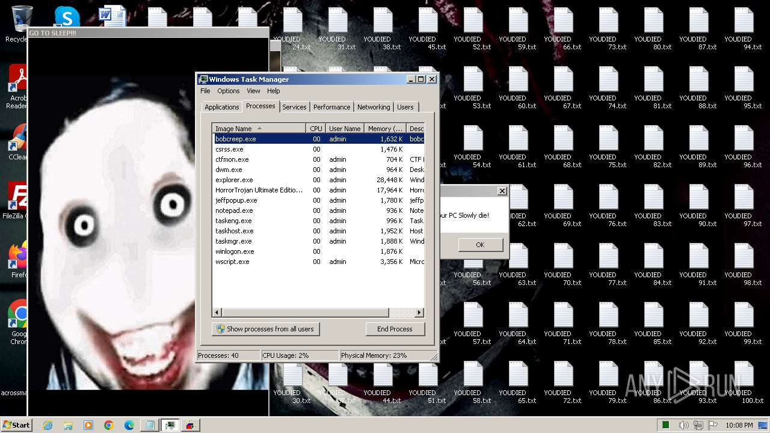Switch to the Notepad taskbar button
The width and height of the screenshot is (770, 433).
pos(149,425)
